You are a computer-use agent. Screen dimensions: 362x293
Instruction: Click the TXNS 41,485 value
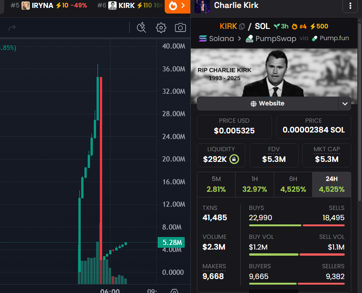click(215, 218)
